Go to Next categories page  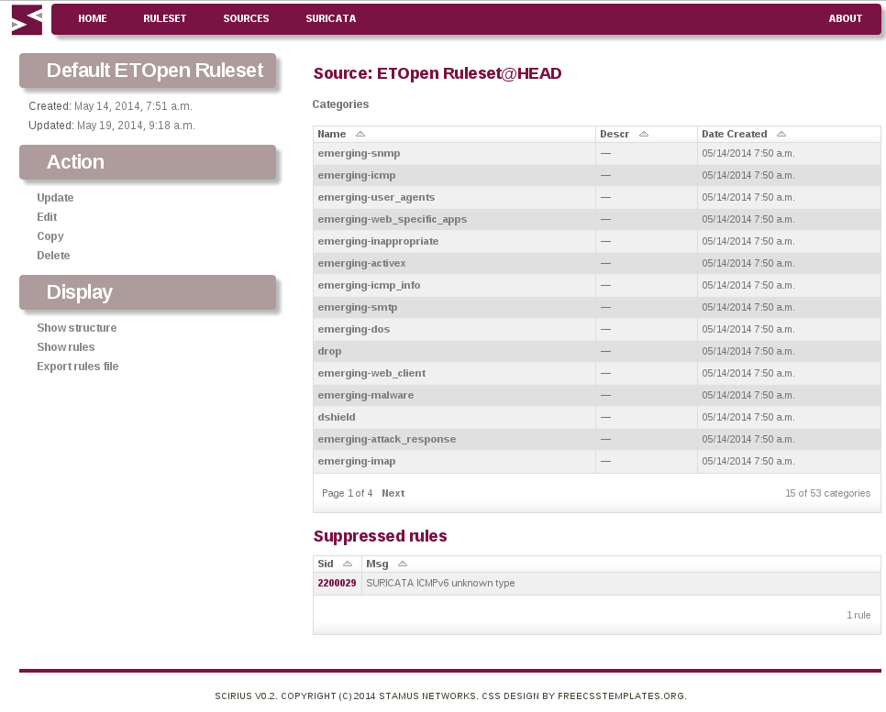click(393, 493)
